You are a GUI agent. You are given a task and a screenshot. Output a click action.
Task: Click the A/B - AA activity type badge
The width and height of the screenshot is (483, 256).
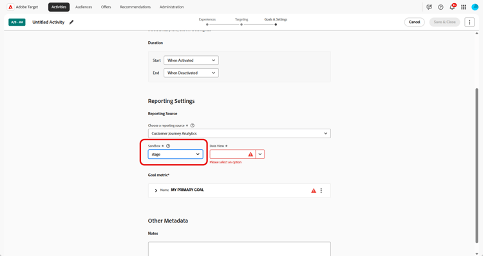pyautogui.click(x=17, y=22)
